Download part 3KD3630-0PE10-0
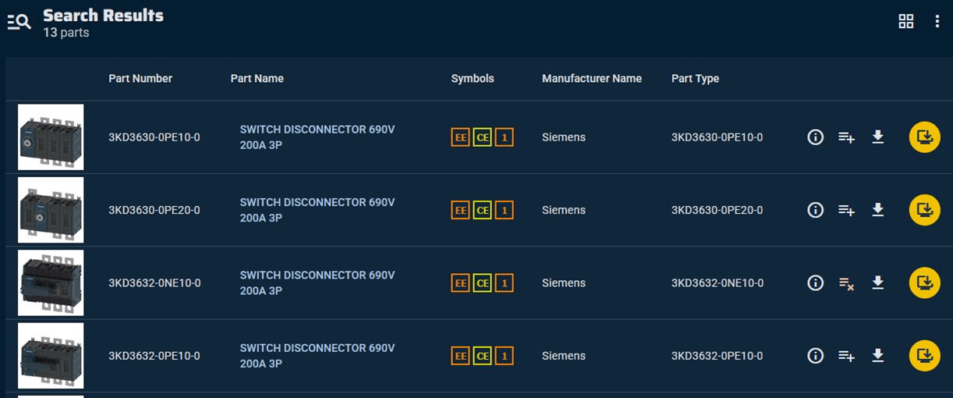Image resolution: width=953 pixels, height=398 pixels. pyautogui.click(x=877, y=137)
